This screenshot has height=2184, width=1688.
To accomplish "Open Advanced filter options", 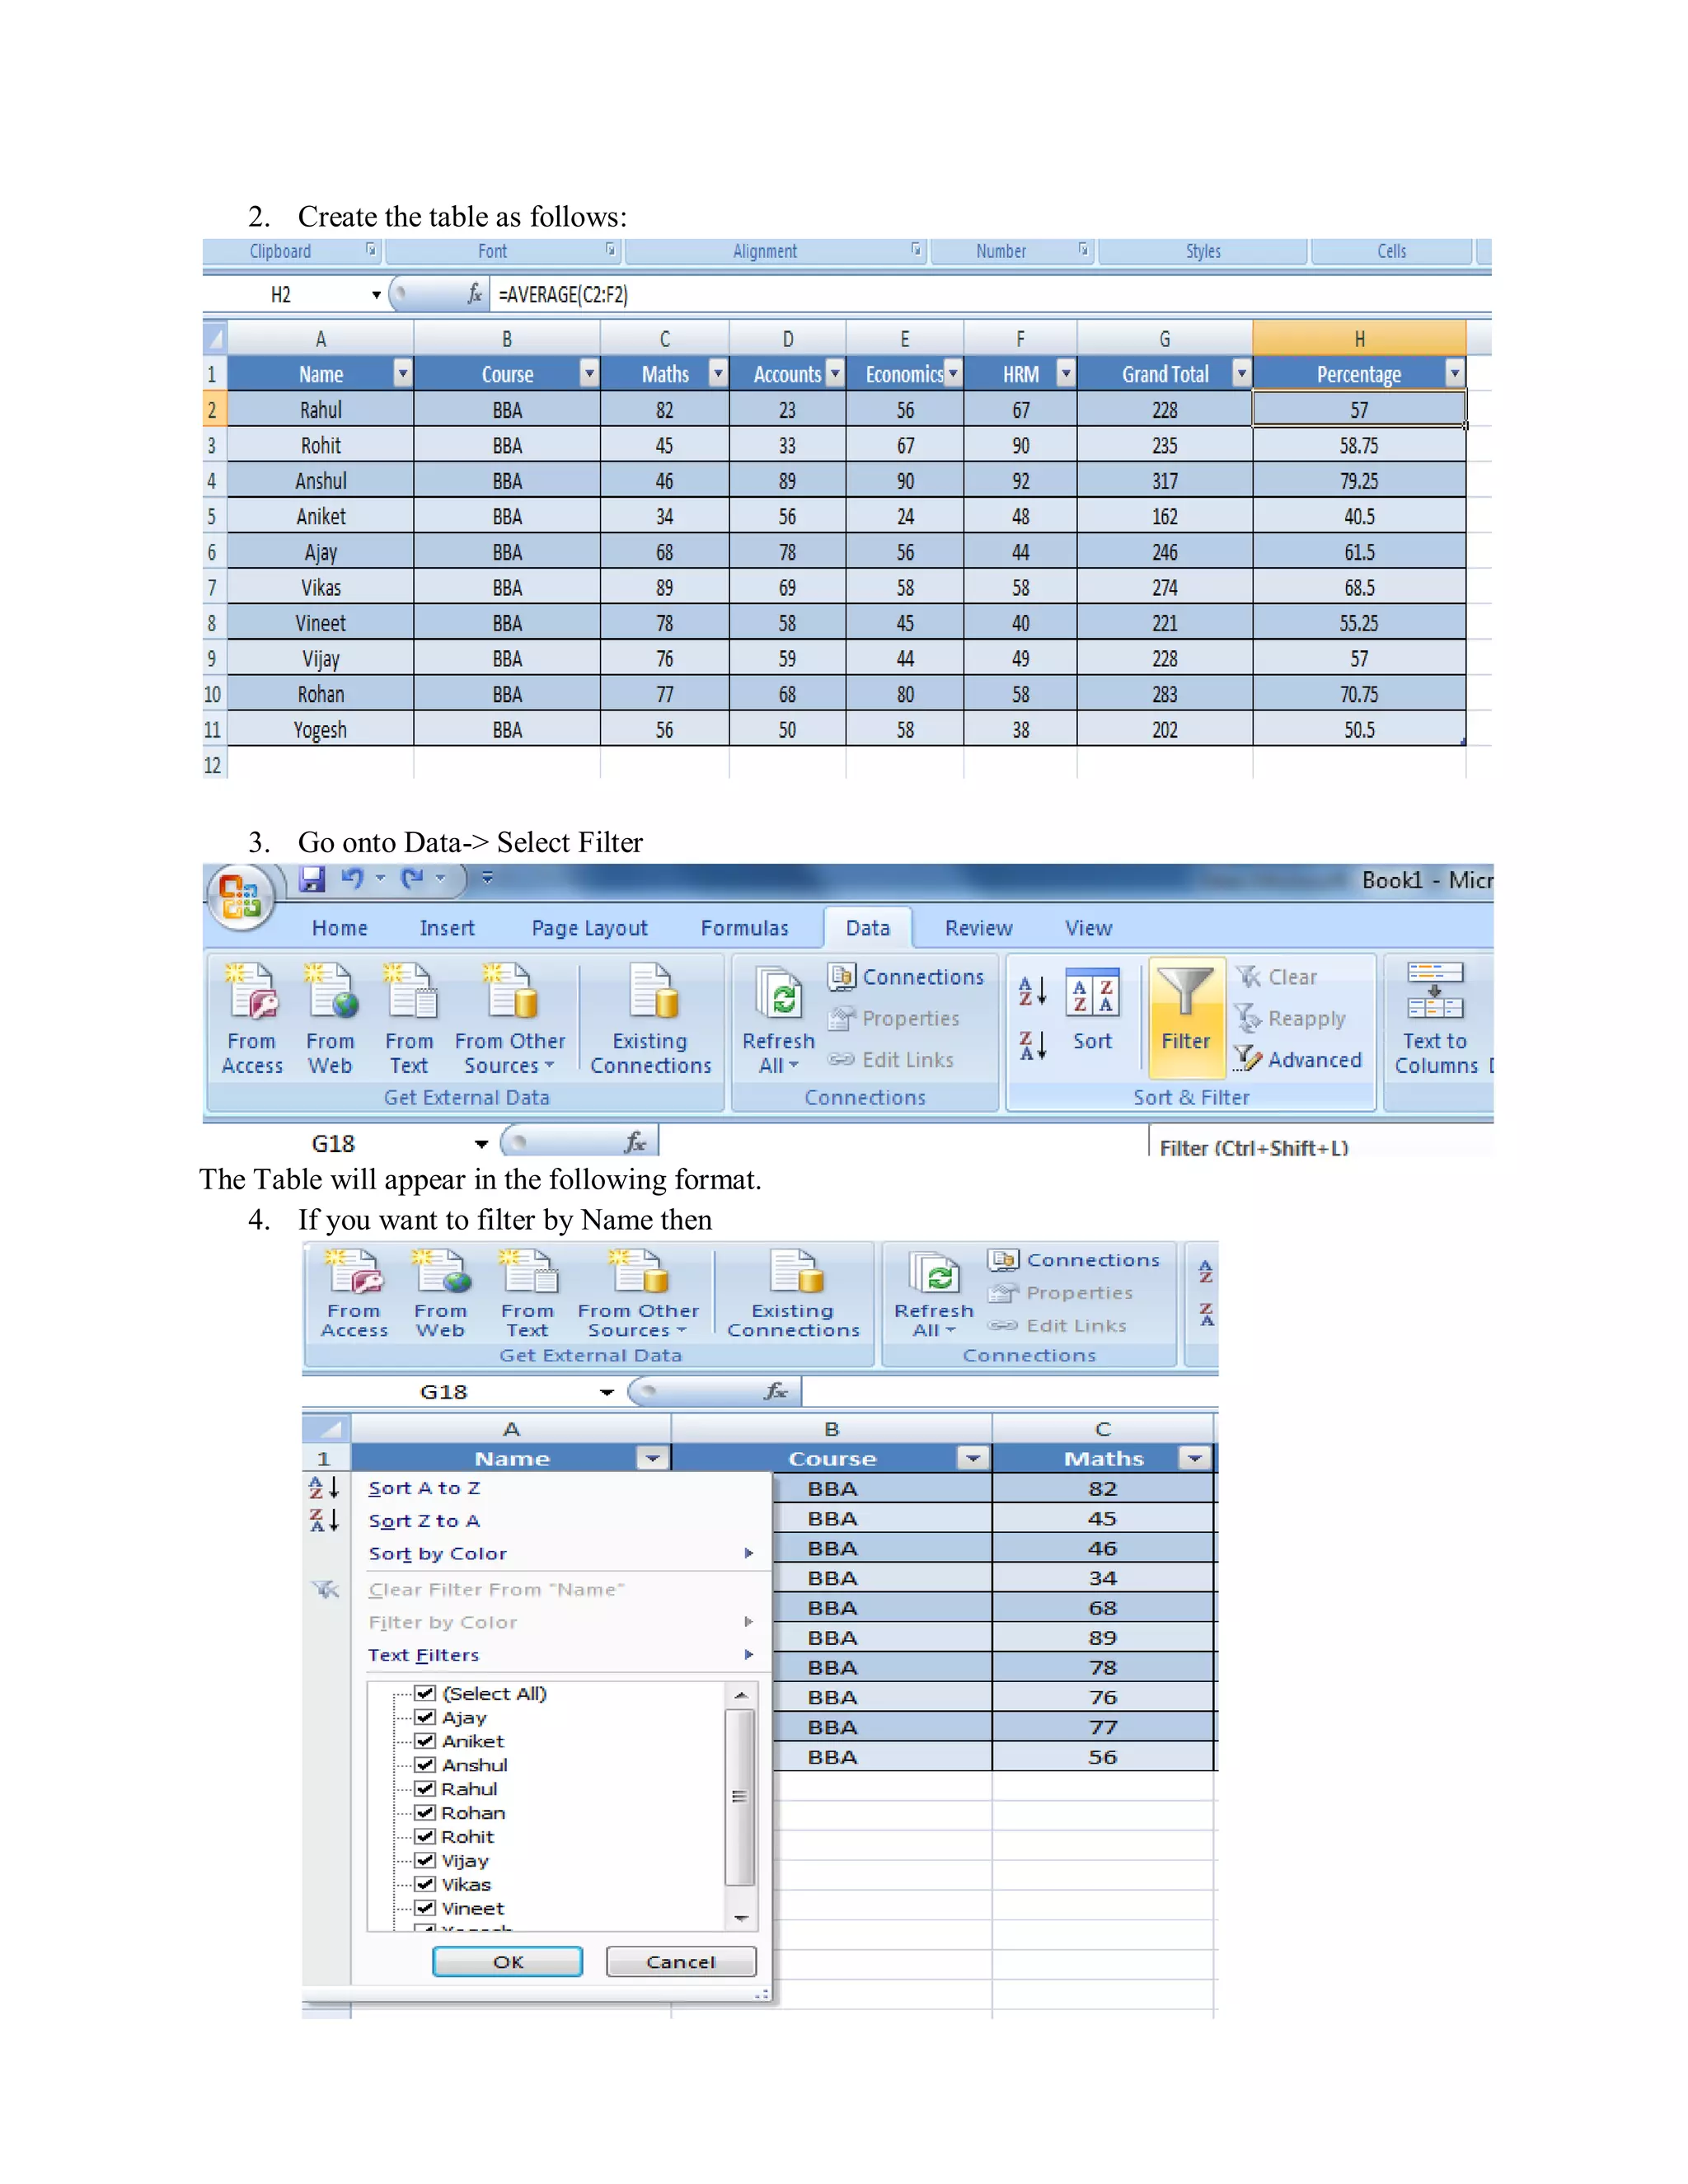I will pyautogui.click(x=1298, y=1060).
